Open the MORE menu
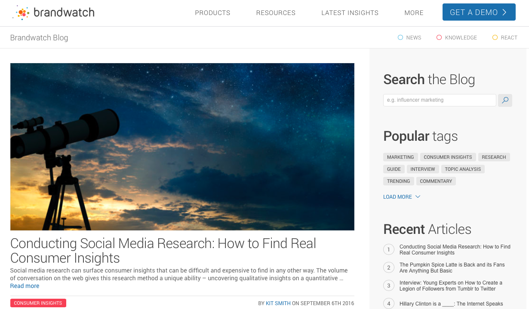This screenshot has height=309, width=529. [414, 13]
